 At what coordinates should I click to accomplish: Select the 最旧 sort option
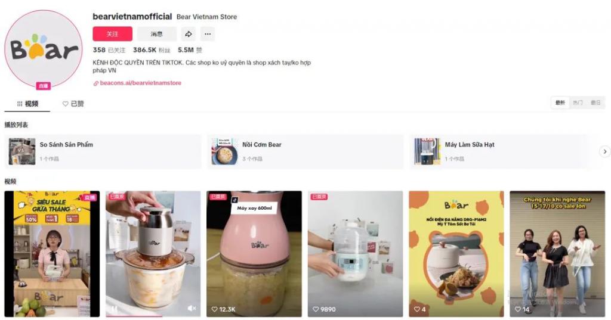tap(595, 102)
